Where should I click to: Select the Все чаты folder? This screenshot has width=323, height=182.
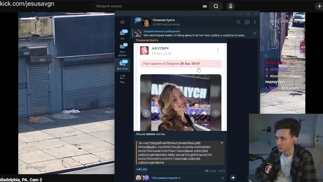[x=122, y=65]
